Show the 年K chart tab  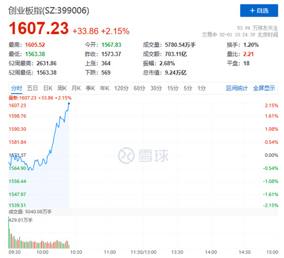(105, 88)
